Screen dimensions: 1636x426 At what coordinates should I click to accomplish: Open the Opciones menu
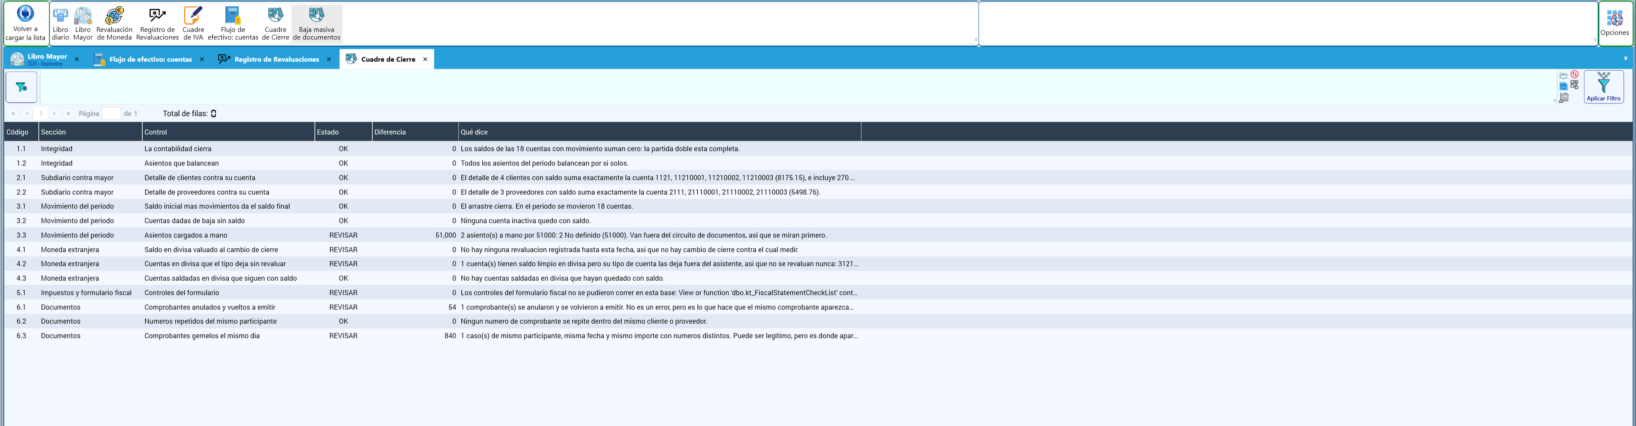(1614, 23)
